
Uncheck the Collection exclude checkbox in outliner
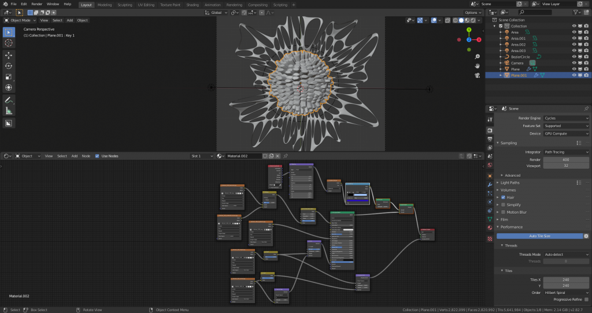(501, 26)
